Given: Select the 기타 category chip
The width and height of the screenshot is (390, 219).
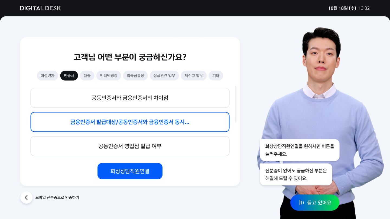Looking at the screenshot, I should (x=216, y=76).
